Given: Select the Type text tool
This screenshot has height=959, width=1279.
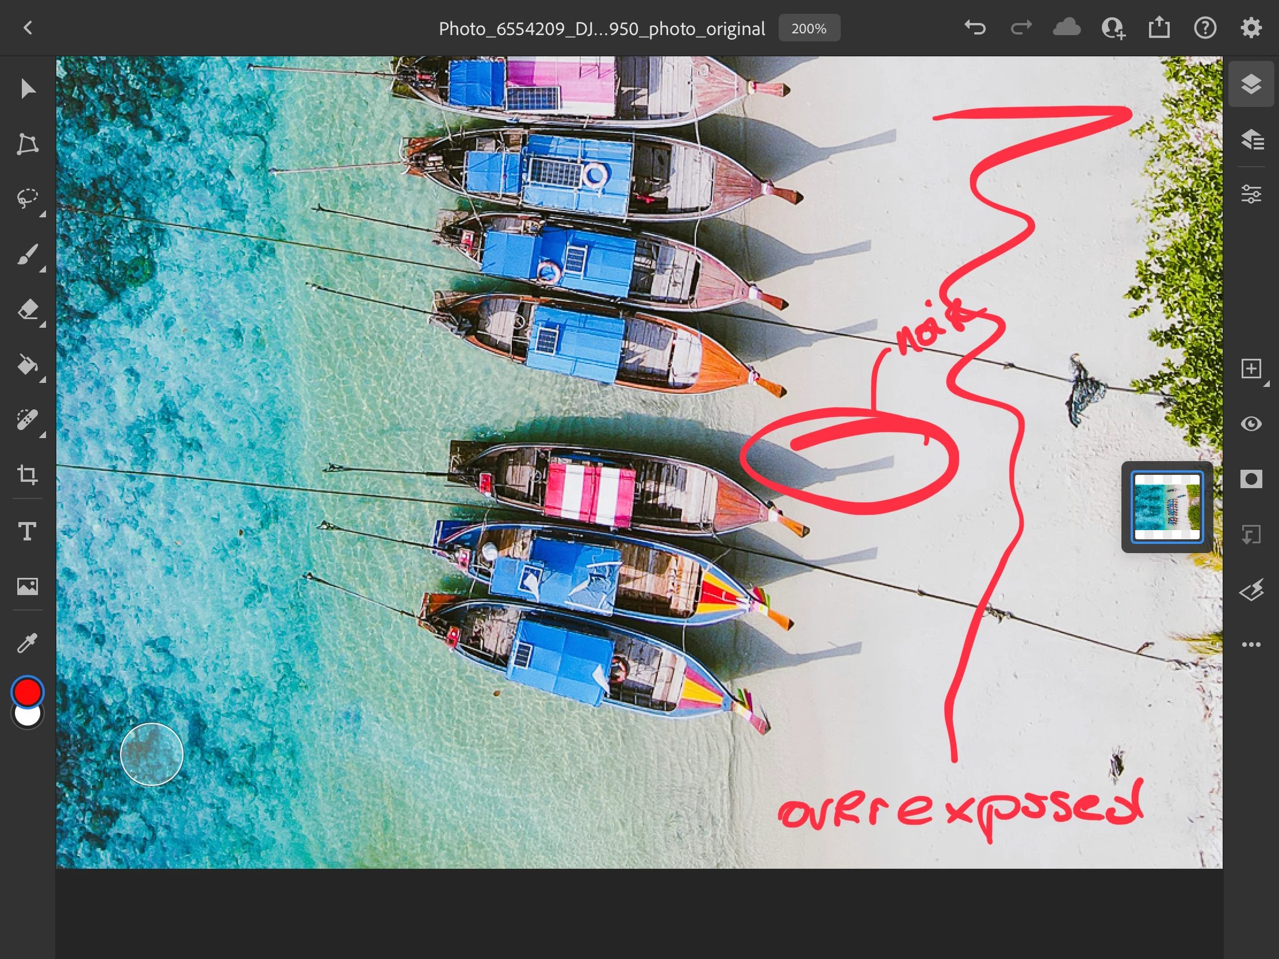Looking at the screenshot, I should point(27,531).
